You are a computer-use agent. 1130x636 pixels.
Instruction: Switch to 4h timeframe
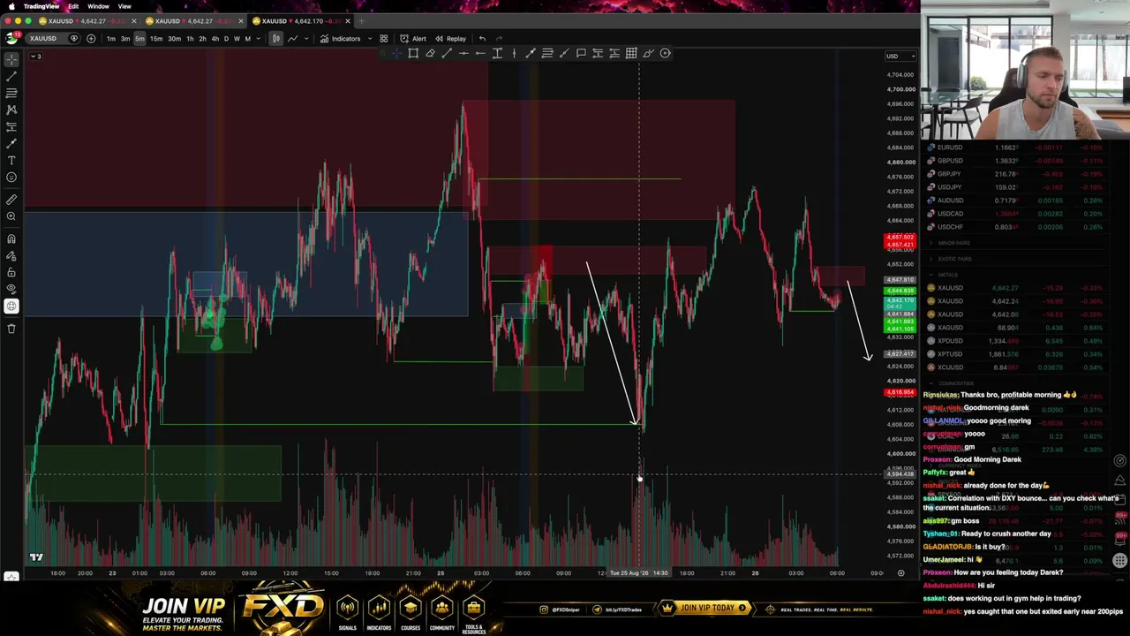tap(215, 39)
